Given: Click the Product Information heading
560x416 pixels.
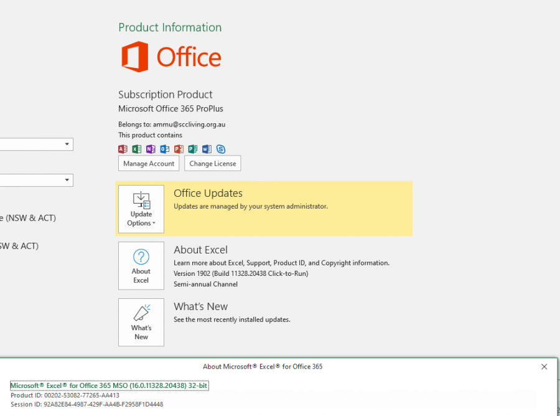Looking at the screenshot, I should coord(170,27).
